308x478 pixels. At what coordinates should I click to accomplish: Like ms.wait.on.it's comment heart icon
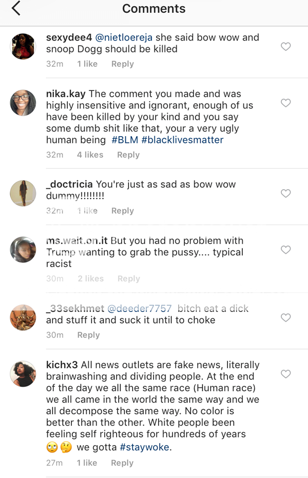point(286,250)
